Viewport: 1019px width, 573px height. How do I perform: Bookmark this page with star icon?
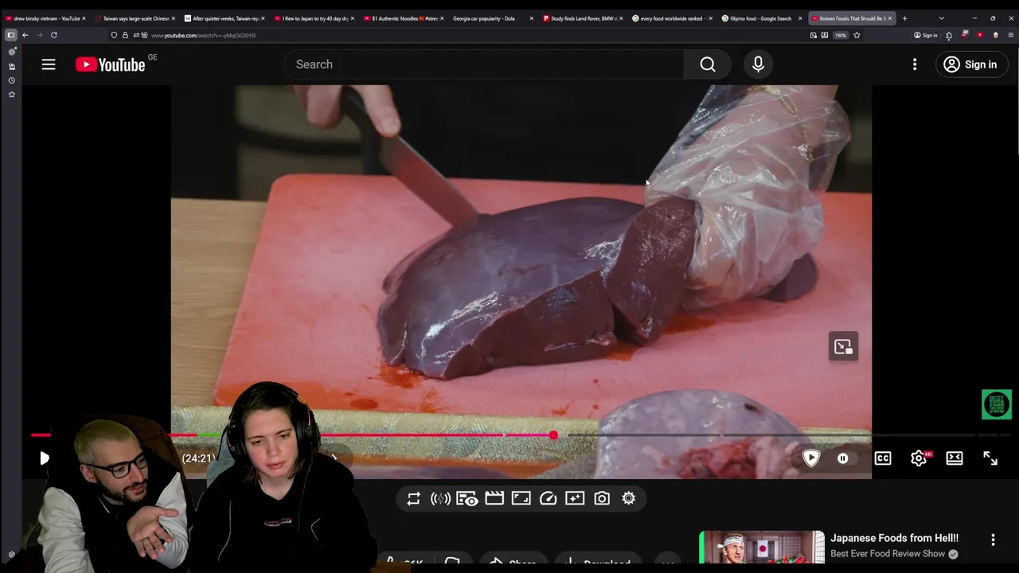pyautogui.click(x=857, y=35)
